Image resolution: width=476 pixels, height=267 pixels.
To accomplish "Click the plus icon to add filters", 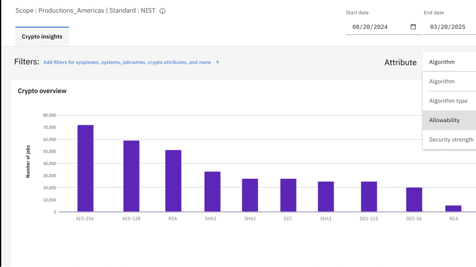I will coord(218,62).
